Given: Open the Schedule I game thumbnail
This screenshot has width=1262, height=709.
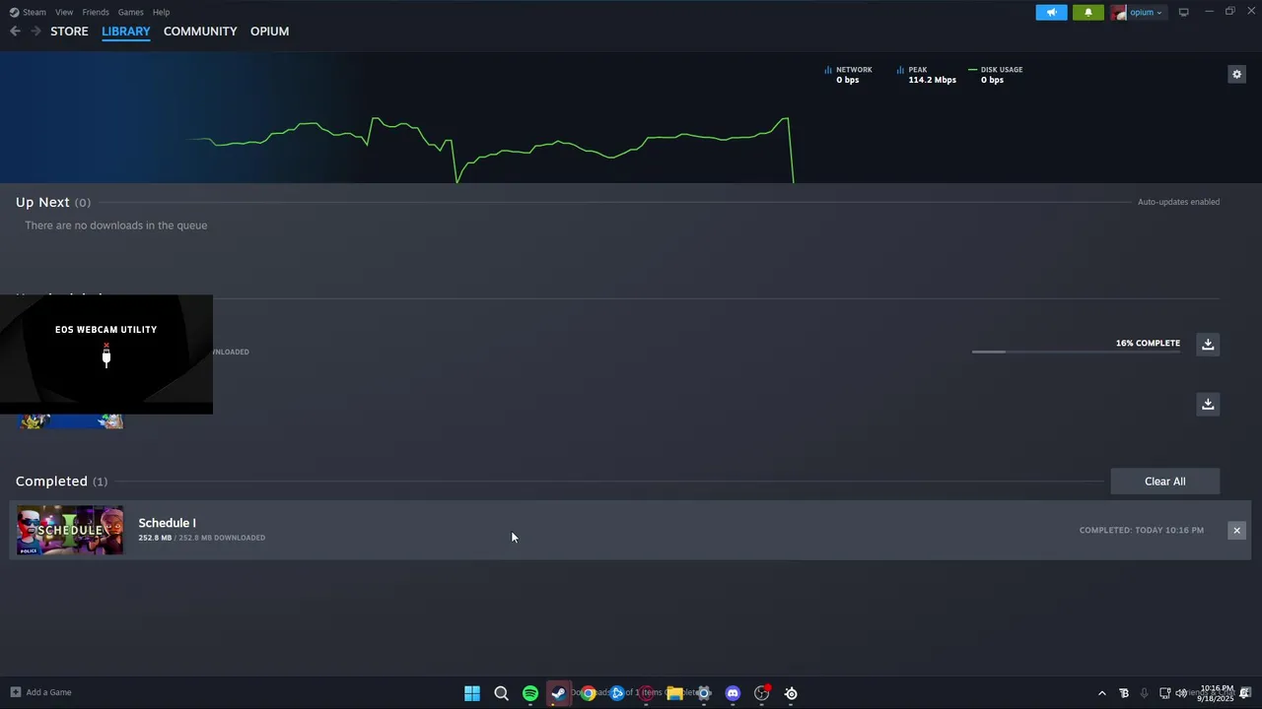Looking at the screenshot, I should (x=70, y=530).
